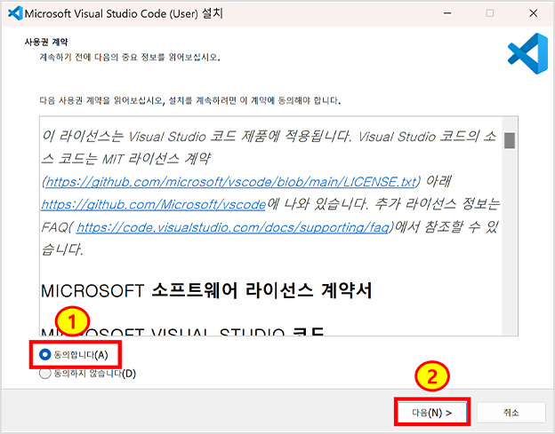
Task: Select the 동의합니다(A) radio button
Action: [x=45, y=354]
